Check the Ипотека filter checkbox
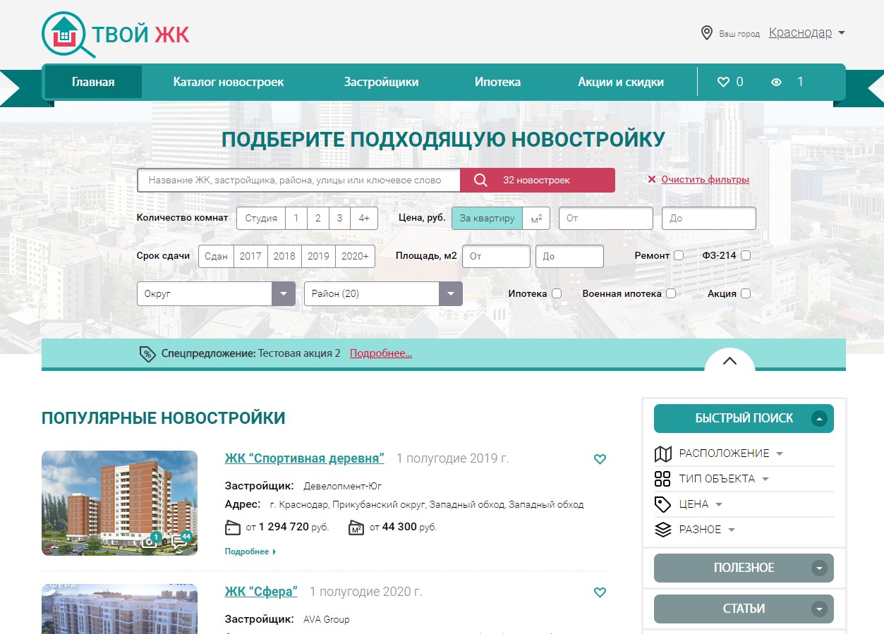Screen dimensions: 884x634 pyautogui.click(x=557, y=293)
